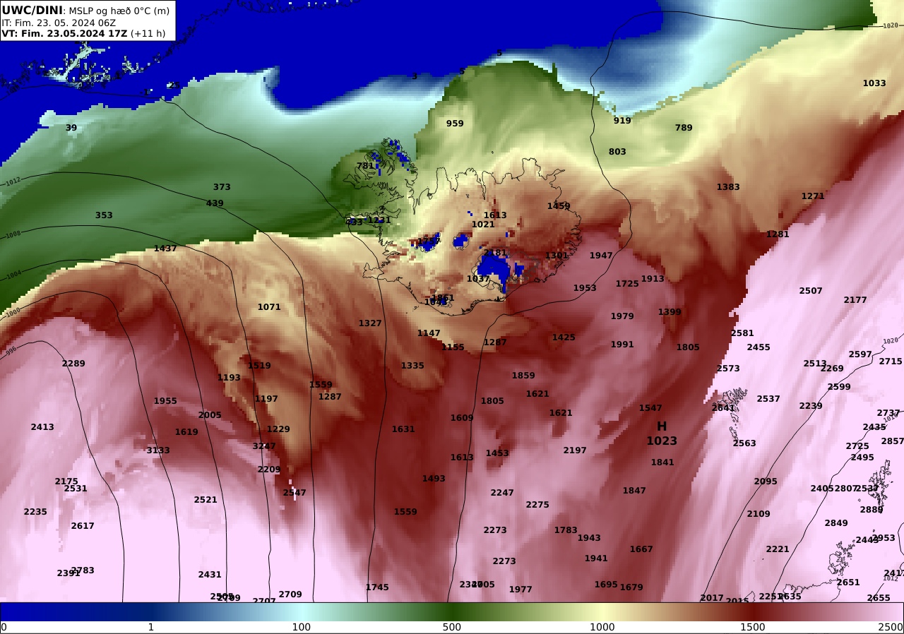Click the 2431 height label

tap(210, 575)
